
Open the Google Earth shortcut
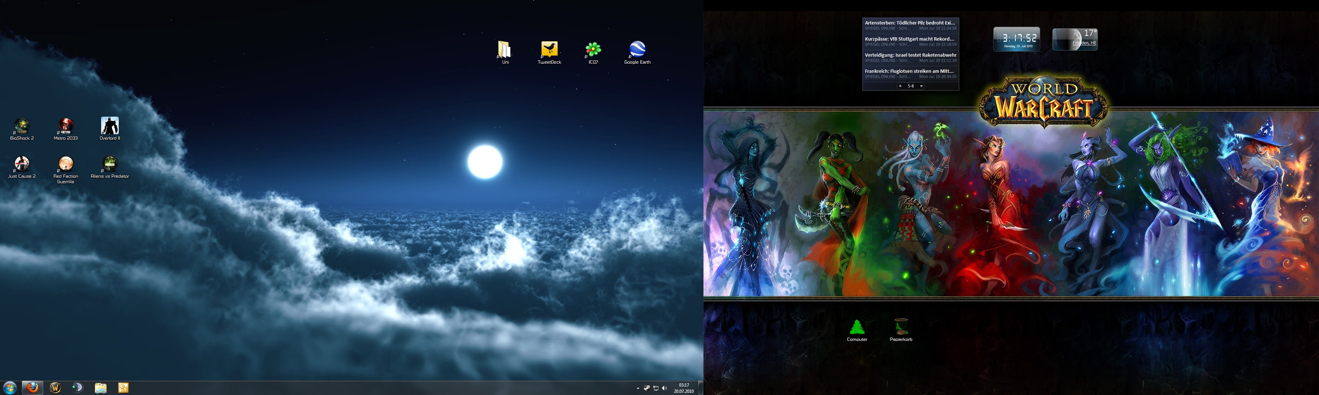[x=637, y=50]
